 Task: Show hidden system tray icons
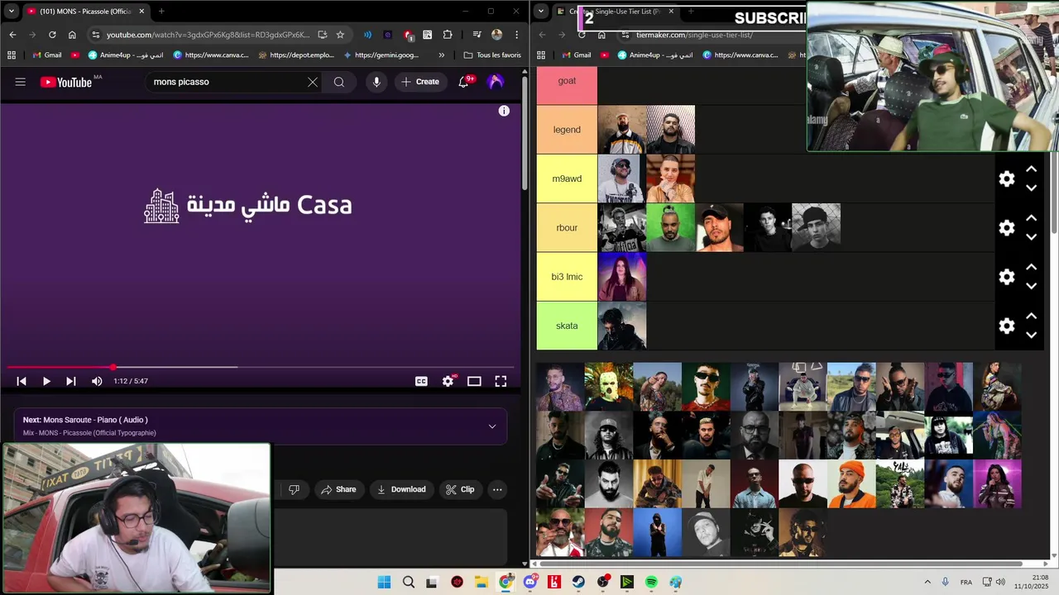coord(927,582)
